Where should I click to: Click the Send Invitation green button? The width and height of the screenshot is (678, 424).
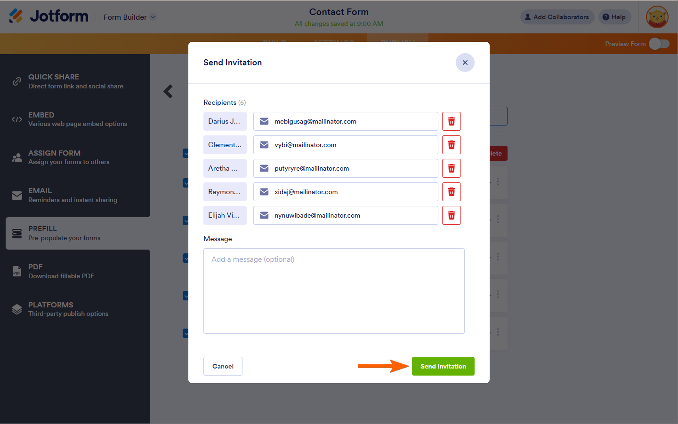[x=443, y=366]
